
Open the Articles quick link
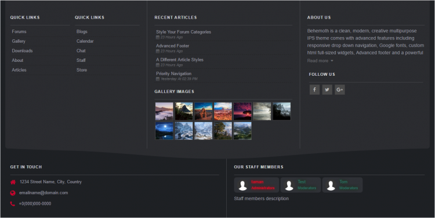[x=19, y=70]
